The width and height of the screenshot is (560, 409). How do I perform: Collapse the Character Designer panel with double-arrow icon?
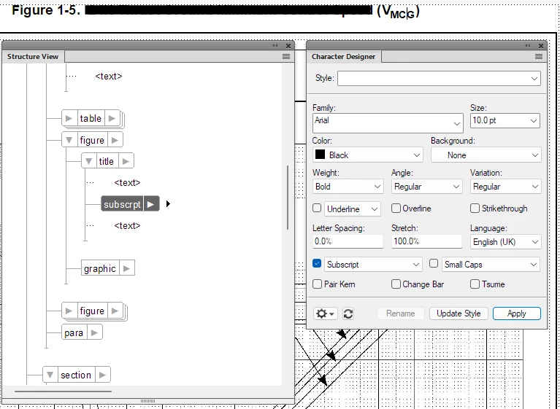pos(528,46)
